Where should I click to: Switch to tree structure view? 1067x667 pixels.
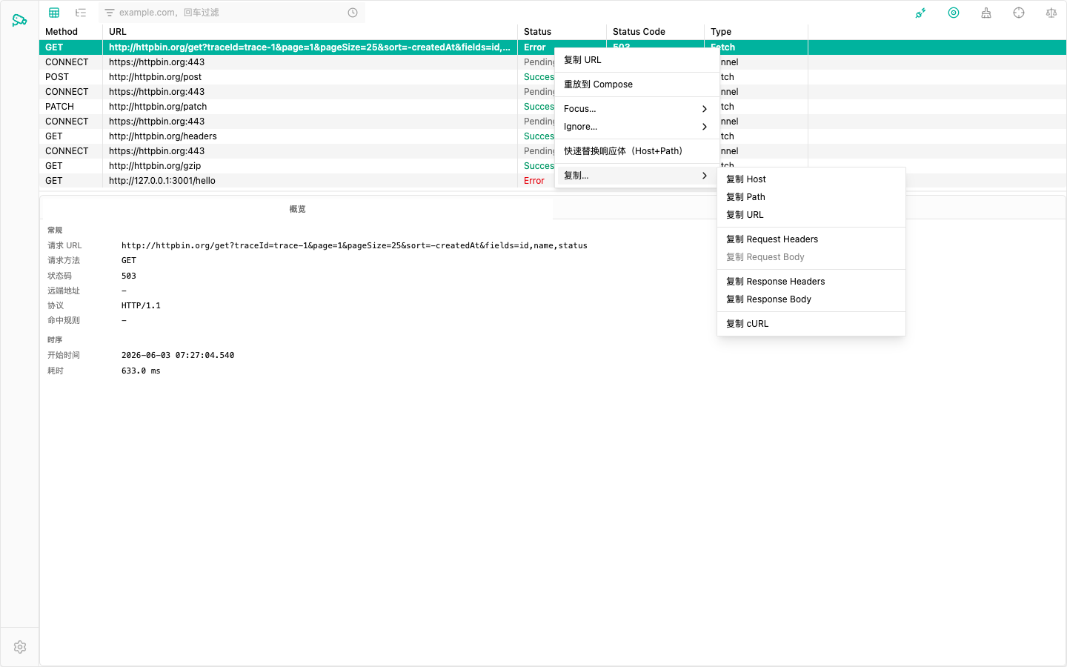point(81,13)
